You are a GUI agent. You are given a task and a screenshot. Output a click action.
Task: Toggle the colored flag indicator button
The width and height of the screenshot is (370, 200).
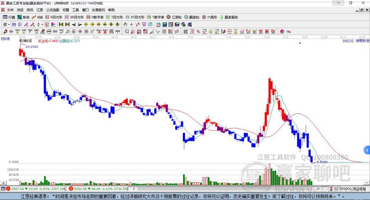pos(53,25)
